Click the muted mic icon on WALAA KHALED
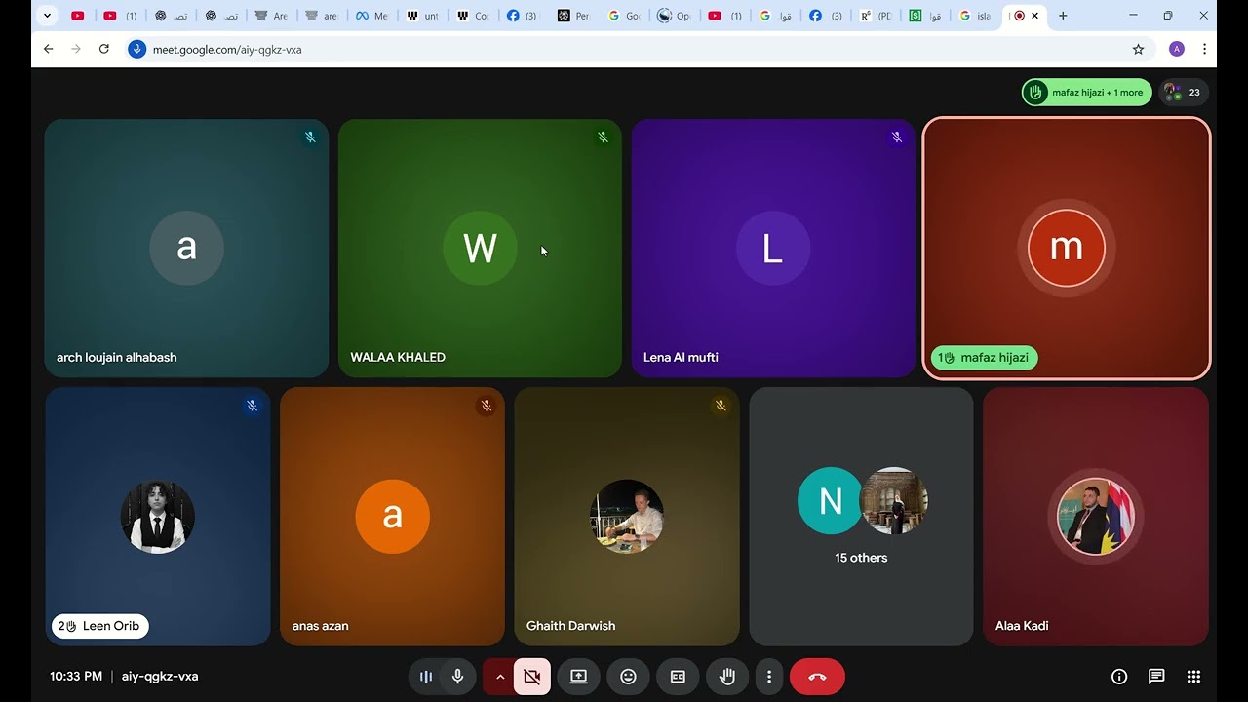The image size is (1248, 702). tap(603, 137)
